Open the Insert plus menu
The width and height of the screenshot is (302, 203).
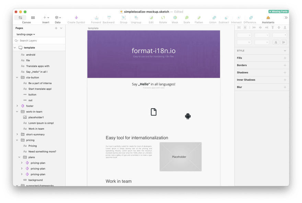tap(46, 17)
